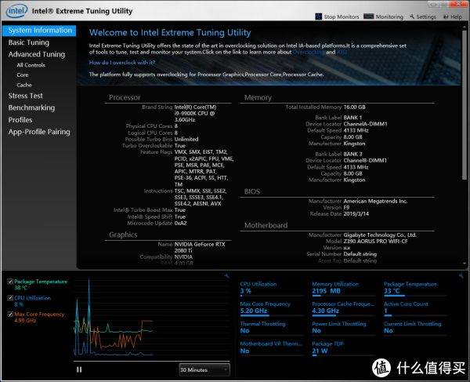Click wrench icon above monitor tiles
This screenshot has height=382, width=470.
pyautogui.click(x=461, y=276)
